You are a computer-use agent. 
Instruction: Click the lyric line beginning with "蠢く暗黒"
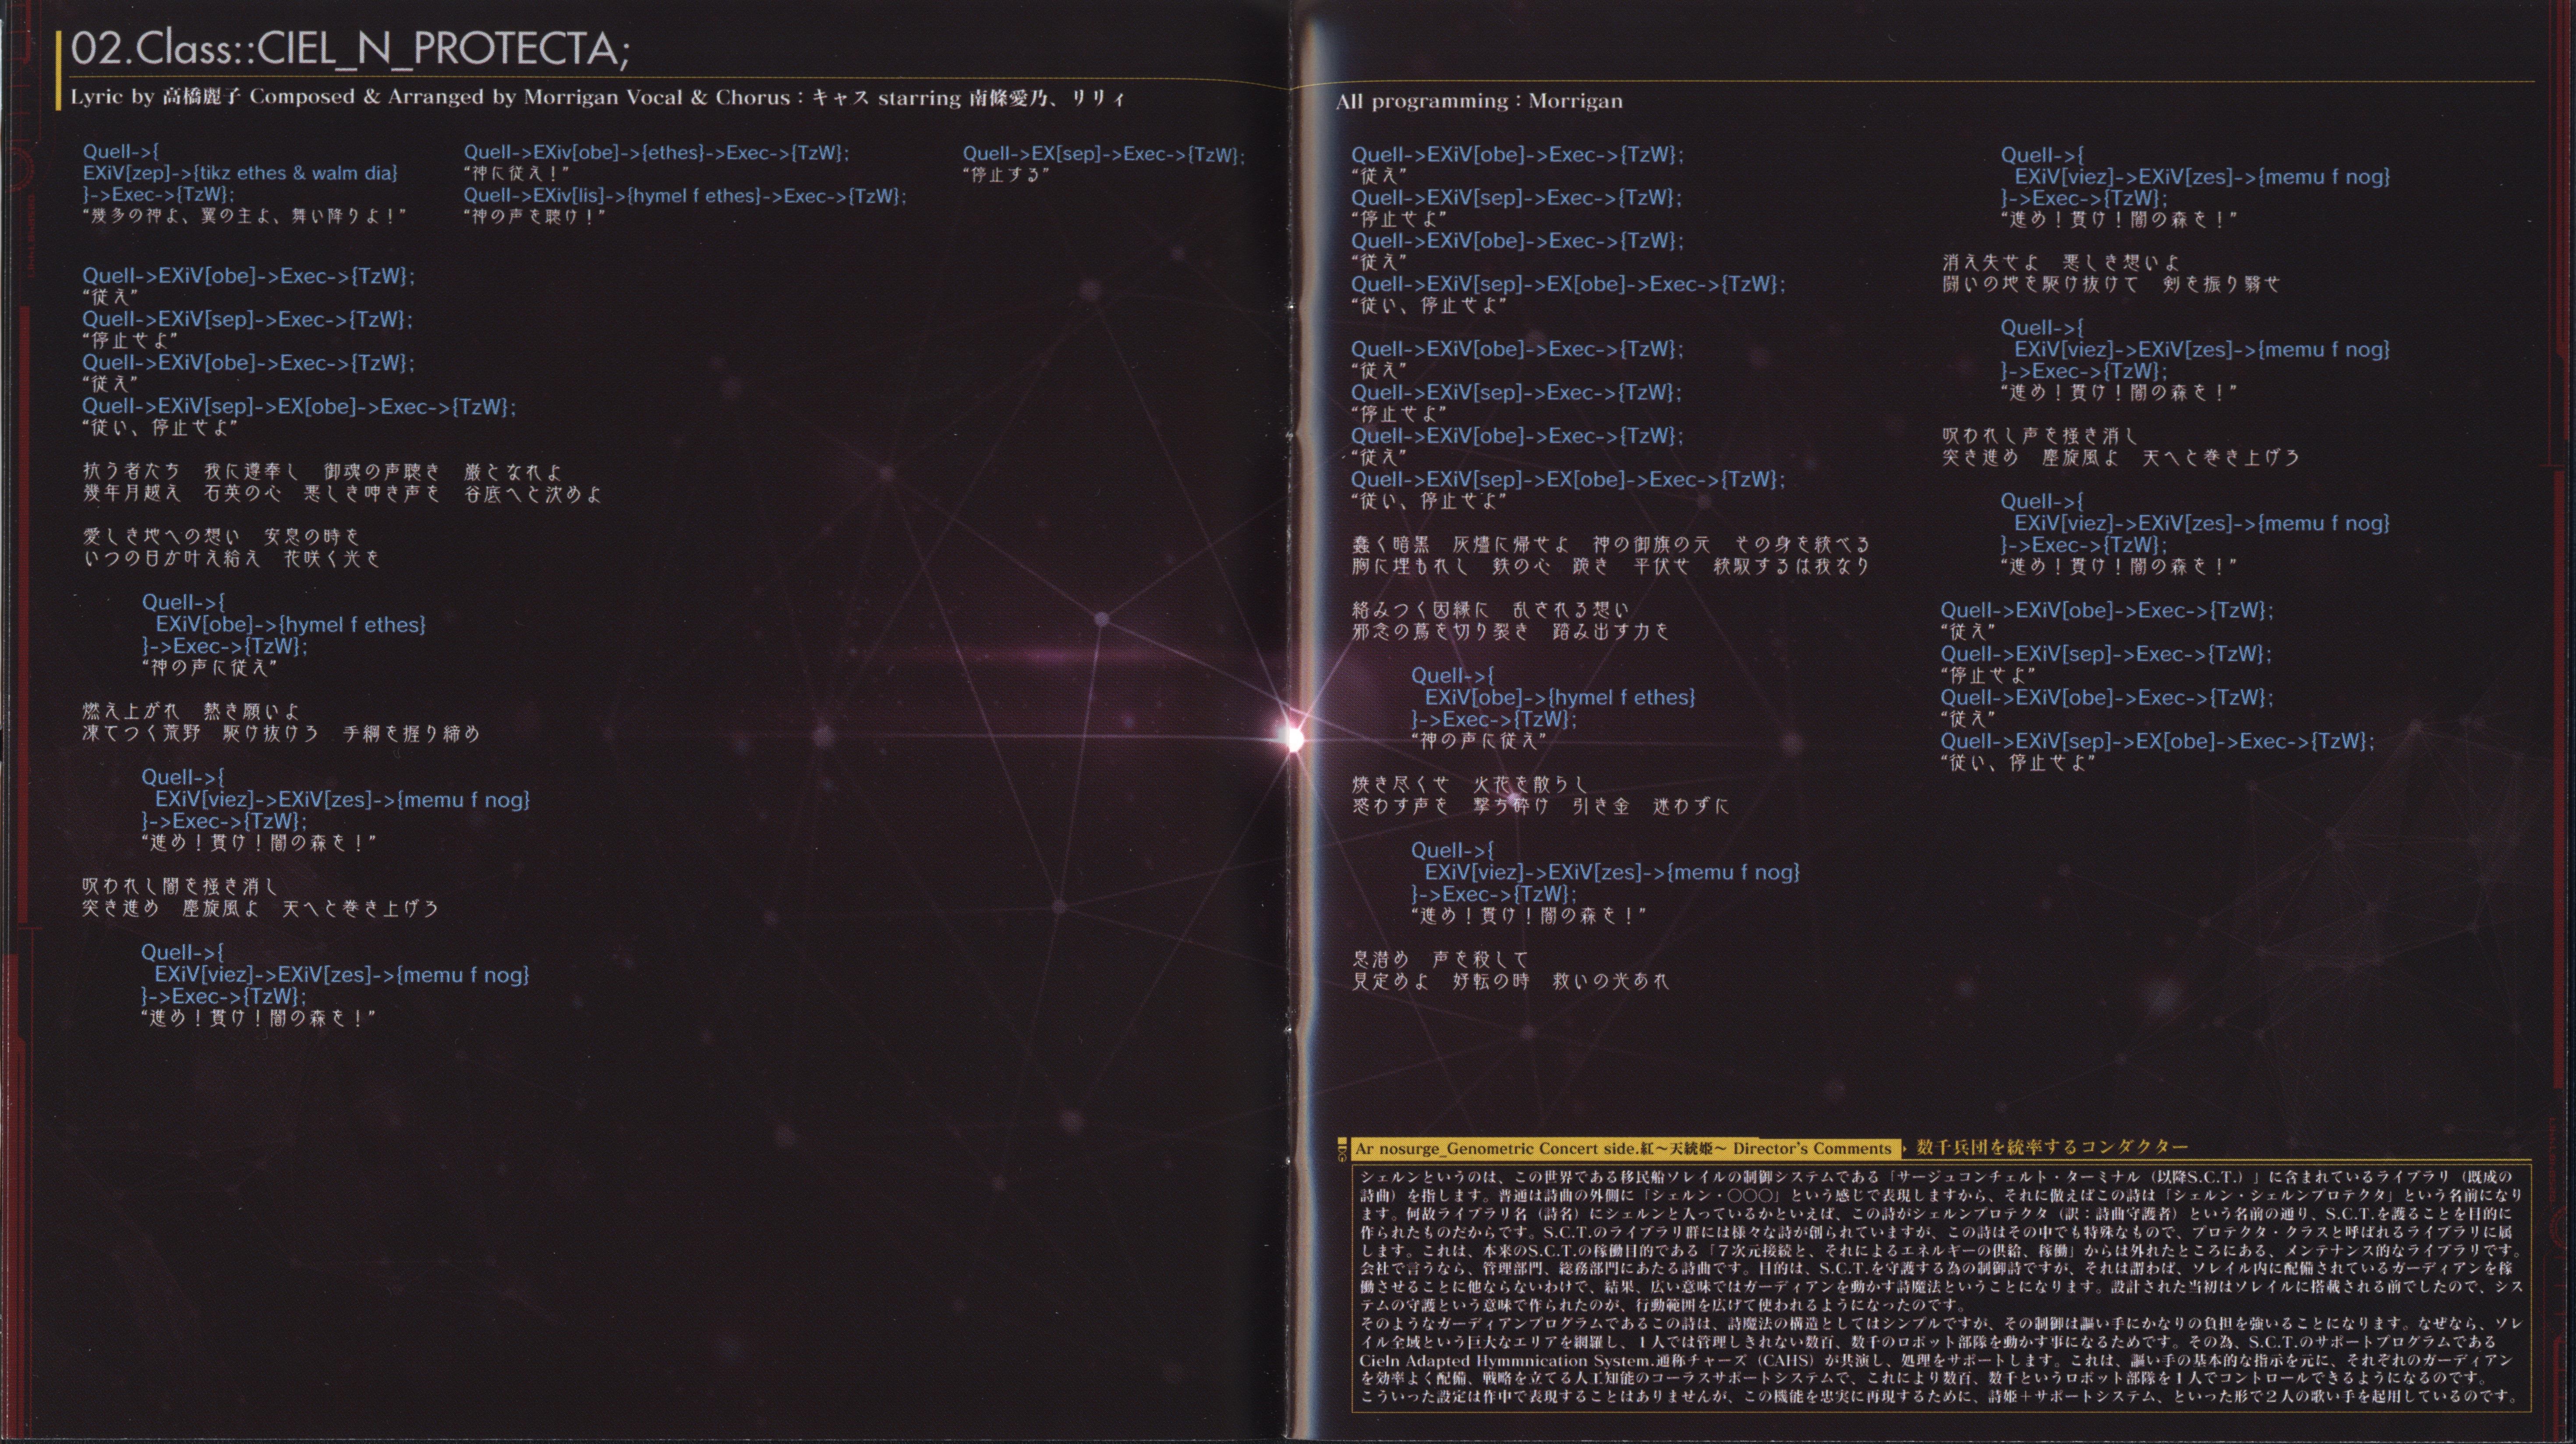(1610, 545)
